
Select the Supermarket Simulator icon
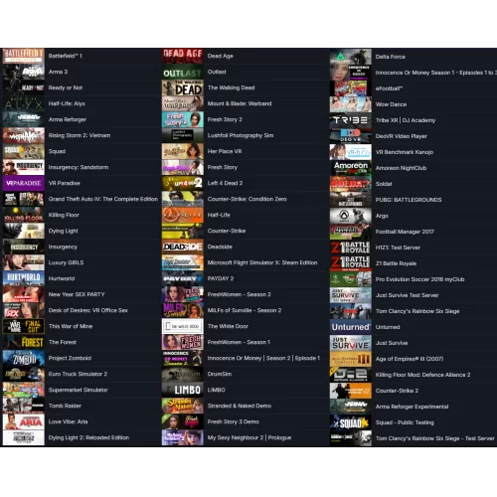pos(24,390)
